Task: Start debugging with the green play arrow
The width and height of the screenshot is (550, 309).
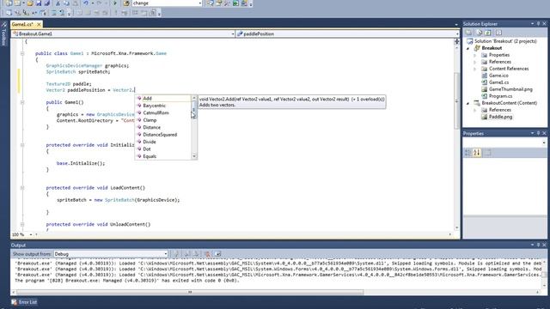Action: click(114, 3)
